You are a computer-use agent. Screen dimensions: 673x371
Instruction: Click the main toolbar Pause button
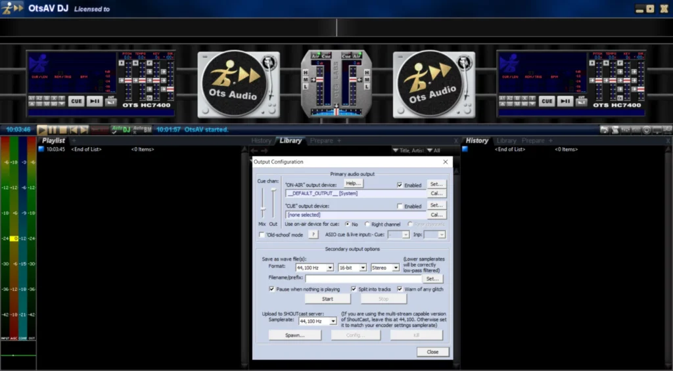53,129
